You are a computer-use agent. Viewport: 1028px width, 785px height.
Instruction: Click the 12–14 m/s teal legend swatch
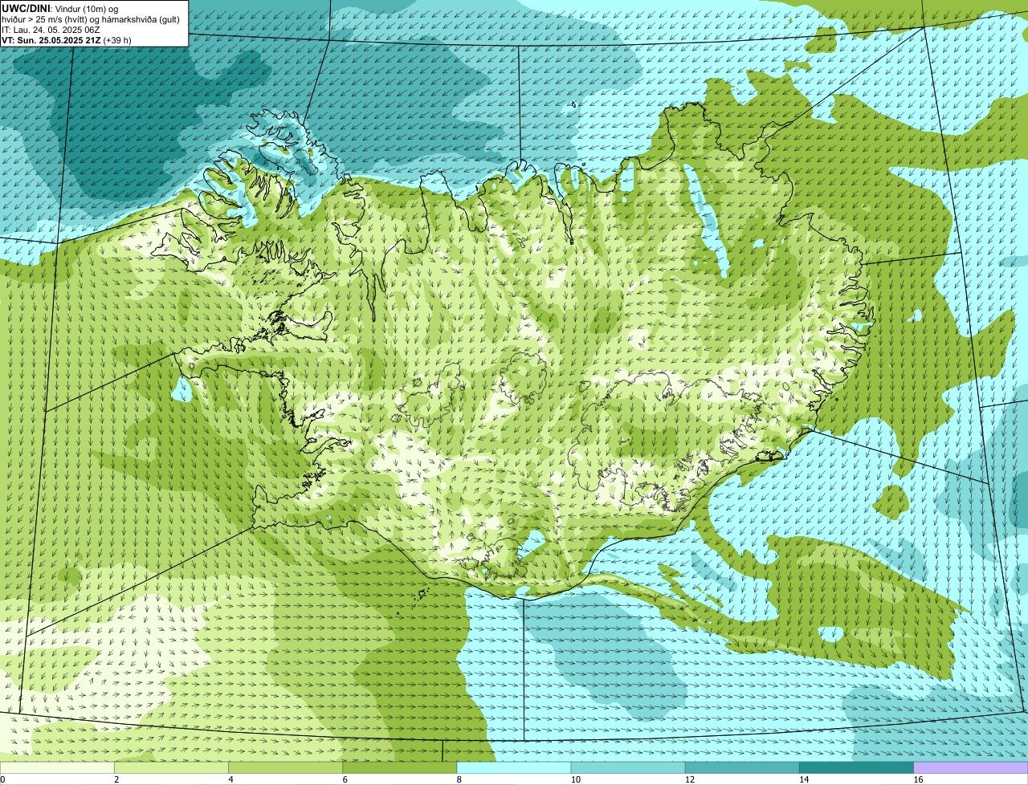pos(742,768)
